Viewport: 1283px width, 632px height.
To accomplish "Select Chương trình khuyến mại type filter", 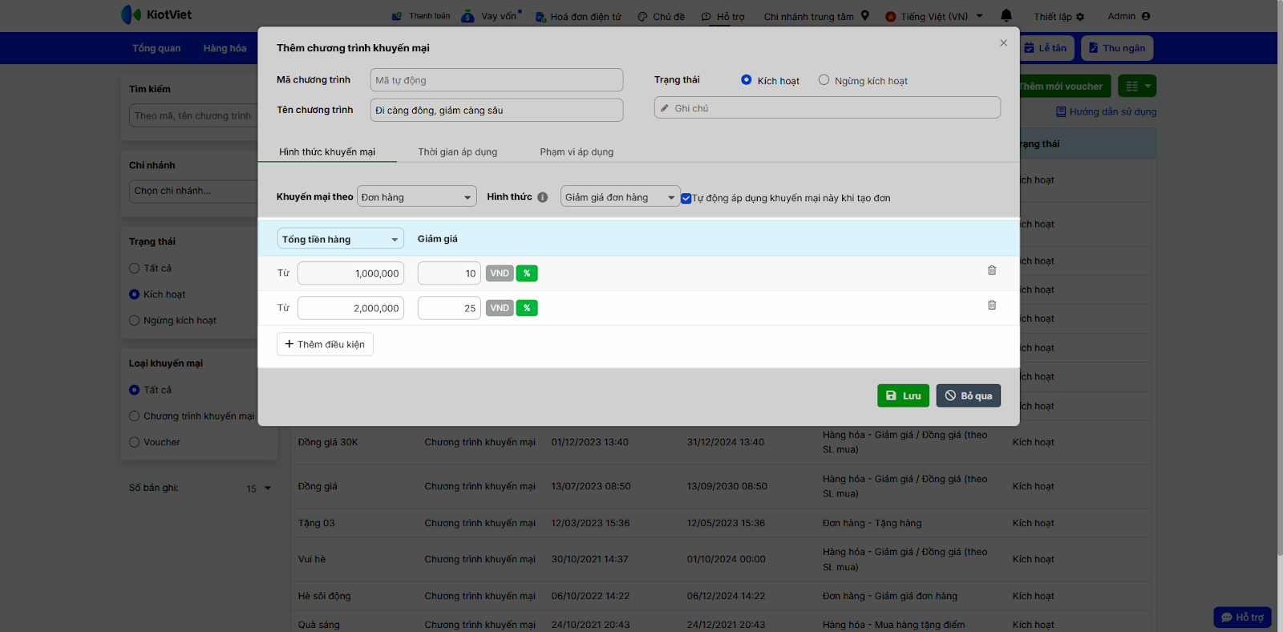I will click(135, 416).
